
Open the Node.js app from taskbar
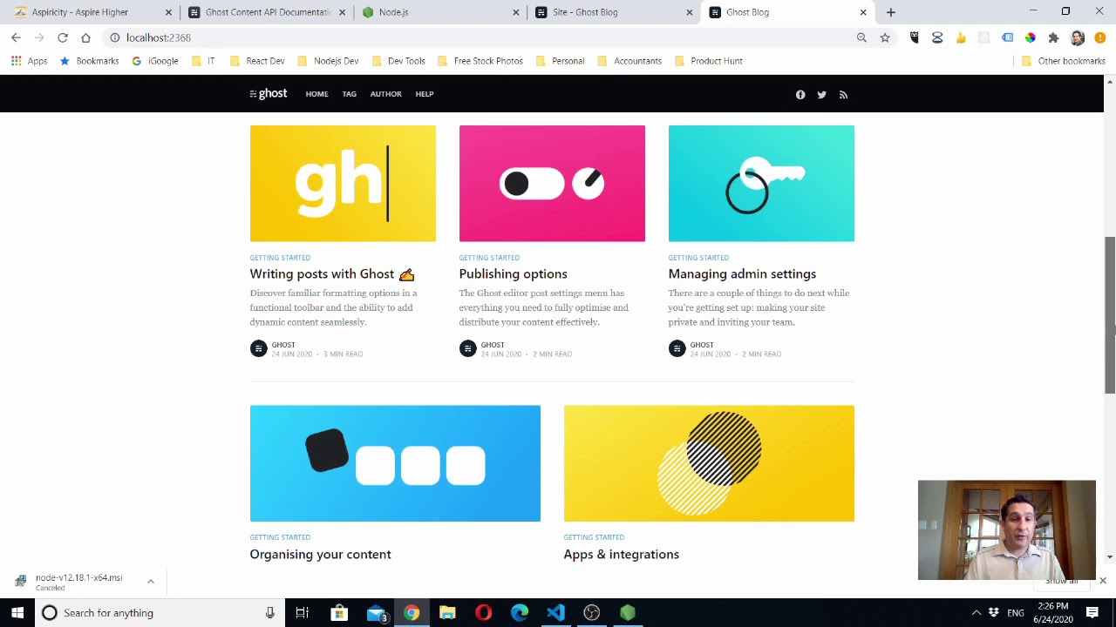click(x=628, y=613)
